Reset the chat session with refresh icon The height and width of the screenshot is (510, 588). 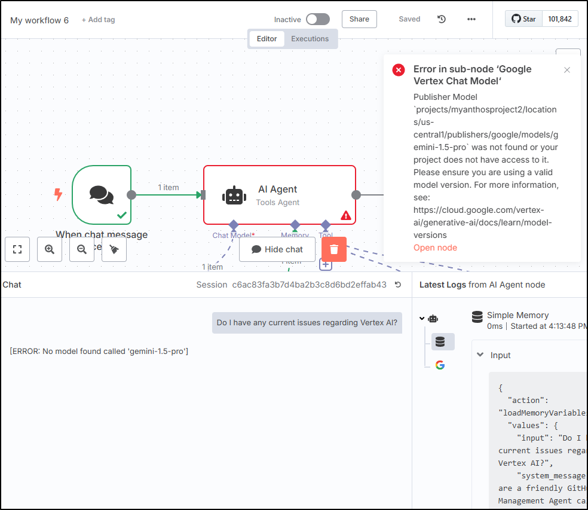tap(398, 285)
